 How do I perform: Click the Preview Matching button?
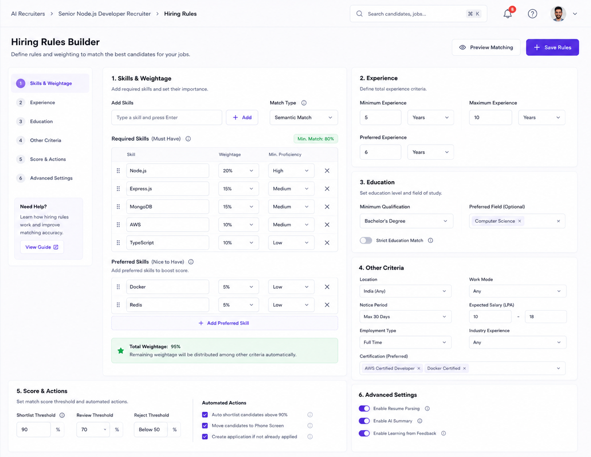[x=486, y=47]
